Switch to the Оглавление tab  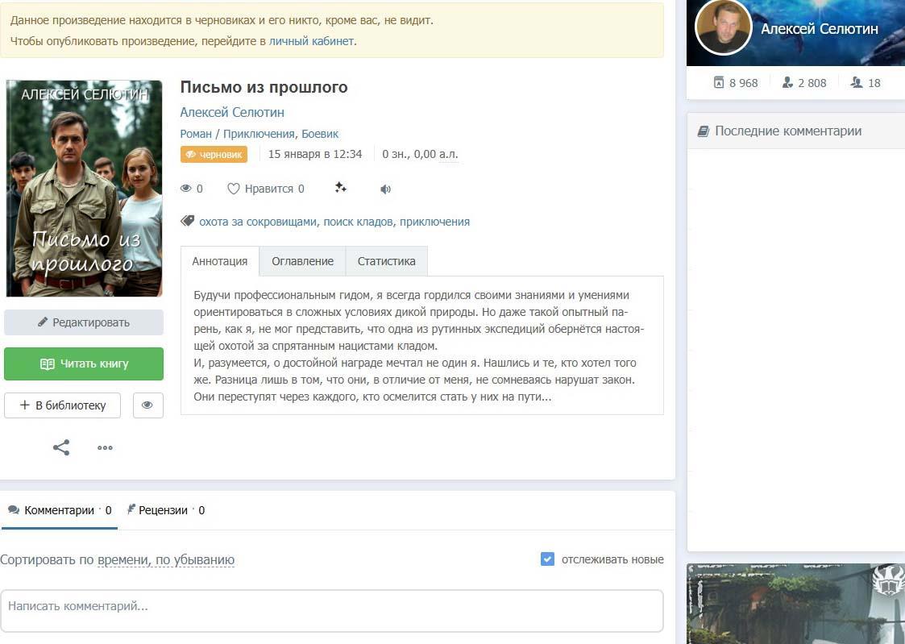(x=302, y=261)
